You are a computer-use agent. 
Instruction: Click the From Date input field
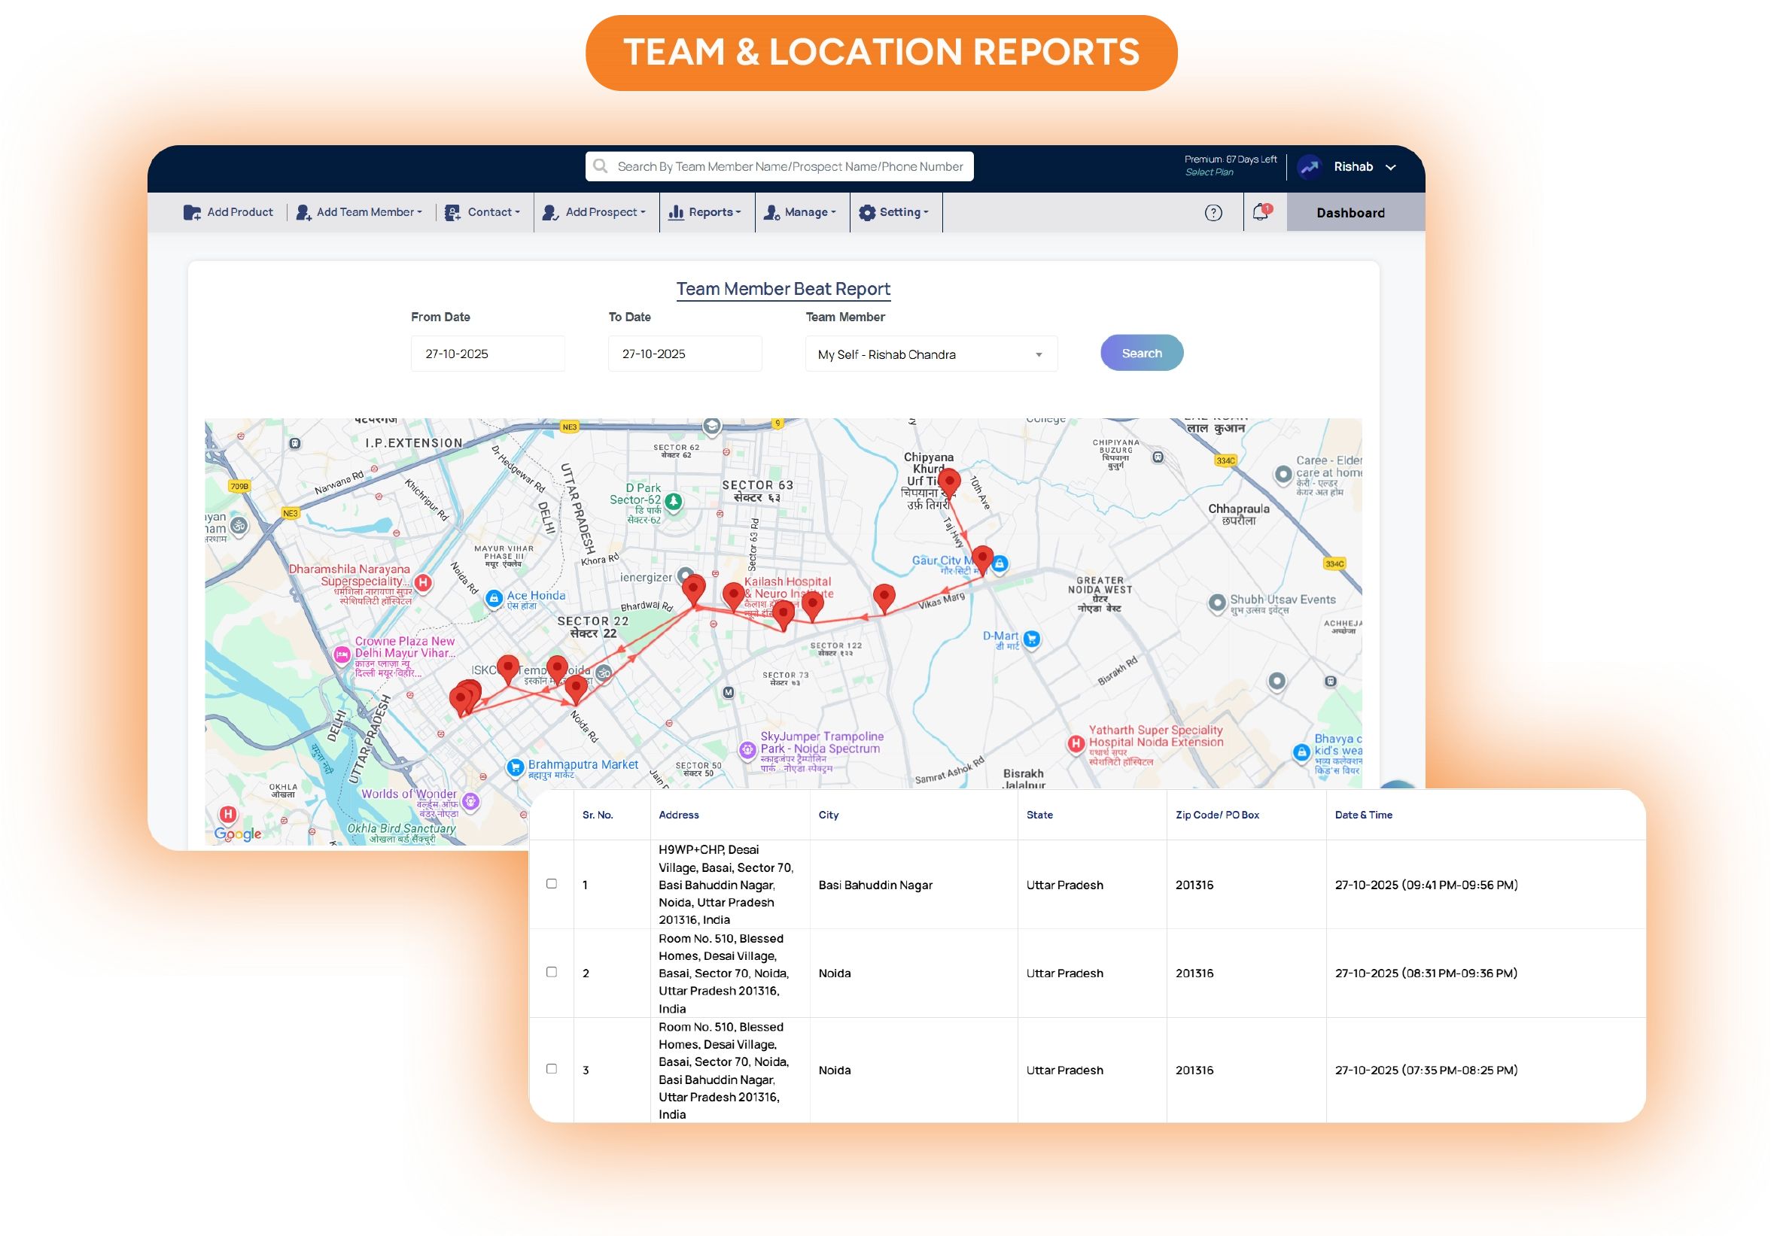click(x=488, y=354)
